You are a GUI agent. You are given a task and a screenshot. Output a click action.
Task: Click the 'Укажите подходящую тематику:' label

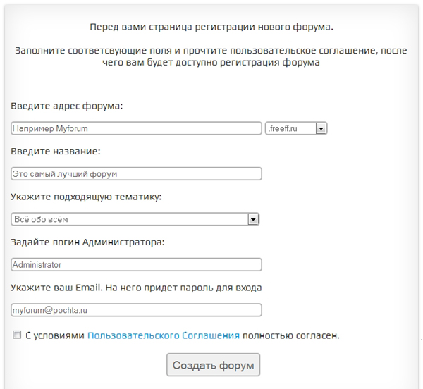point(86,197)
